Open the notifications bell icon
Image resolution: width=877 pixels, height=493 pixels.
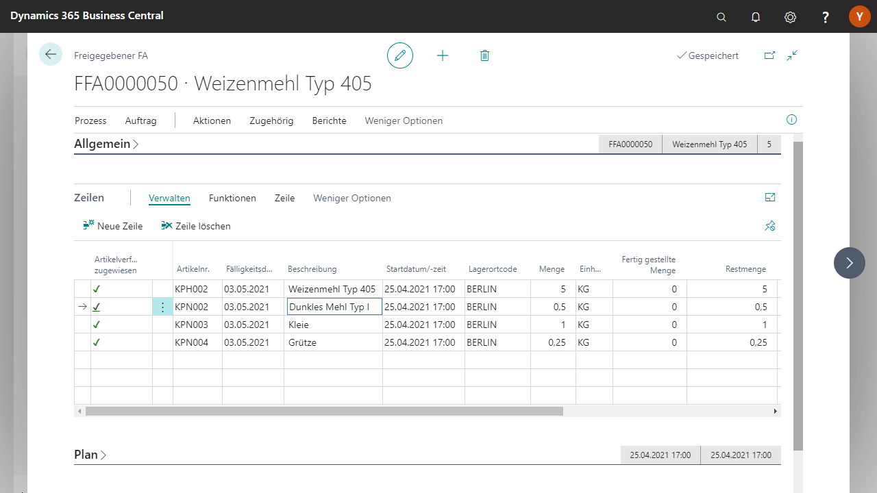pos(756,16)
